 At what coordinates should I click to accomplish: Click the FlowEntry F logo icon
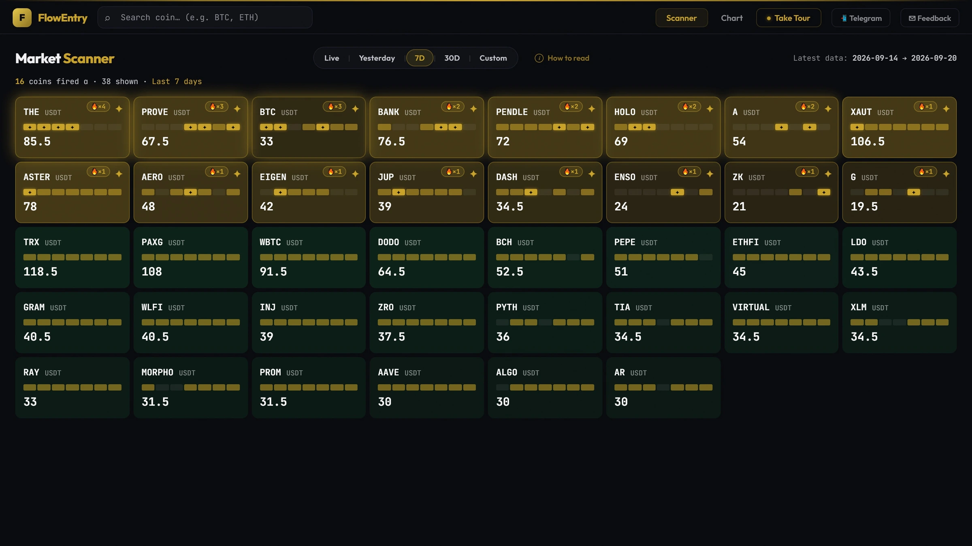coord(22,18)
